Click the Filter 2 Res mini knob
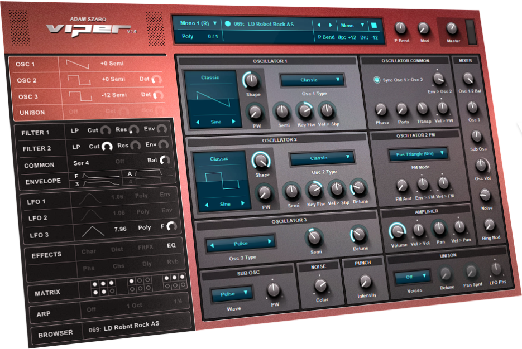This screenshot has height=349, width=522. click(x=136, y=146)
